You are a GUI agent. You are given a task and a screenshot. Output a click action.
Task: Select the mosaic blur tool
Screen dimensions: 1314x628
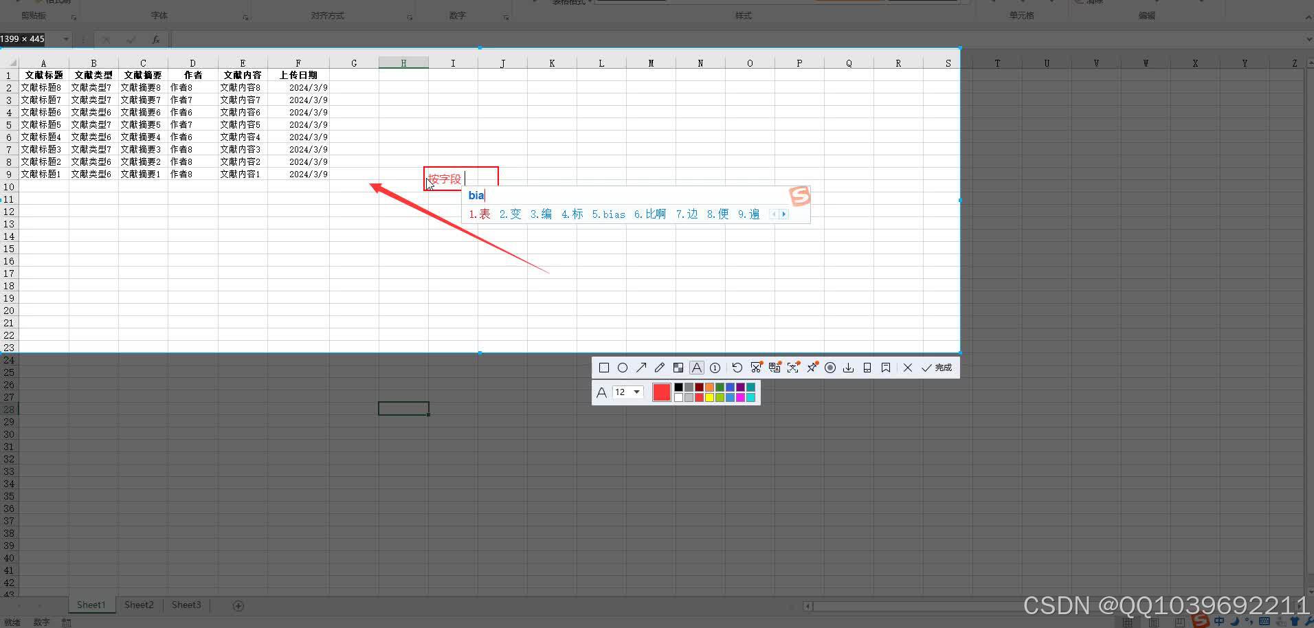pyautogui.click(x=678, y=368)
